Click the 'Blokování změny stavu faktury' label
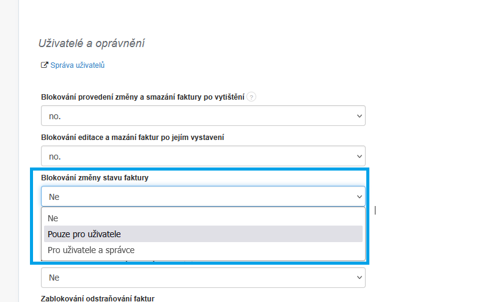 95,178
